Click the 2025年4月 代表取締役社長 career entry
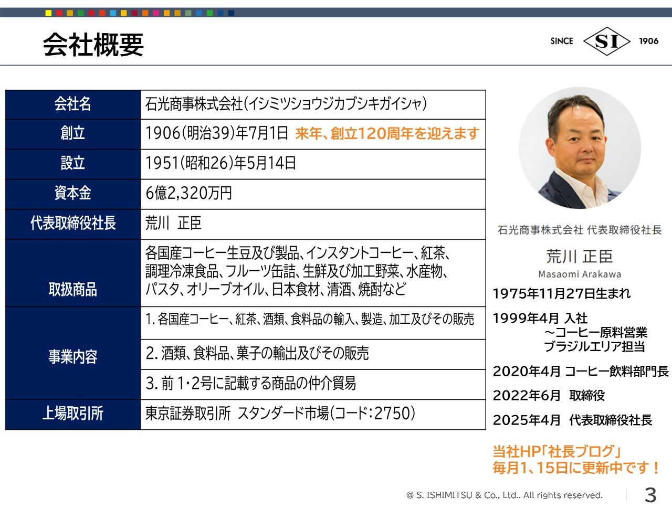 pyautogui.click(x=572, y=419)
